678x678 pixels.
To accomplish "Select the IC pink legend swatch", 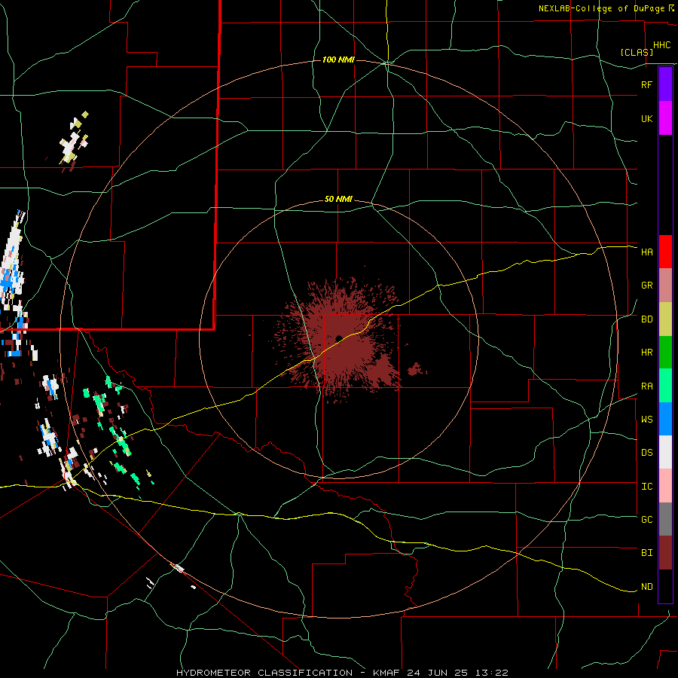I will 665,486.
